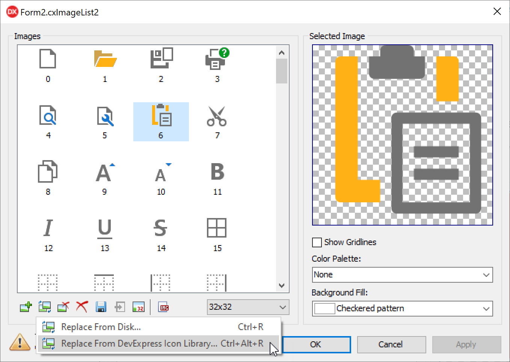
Task: Click the images list scroll down arrow
Action: (x=282, y=286)
